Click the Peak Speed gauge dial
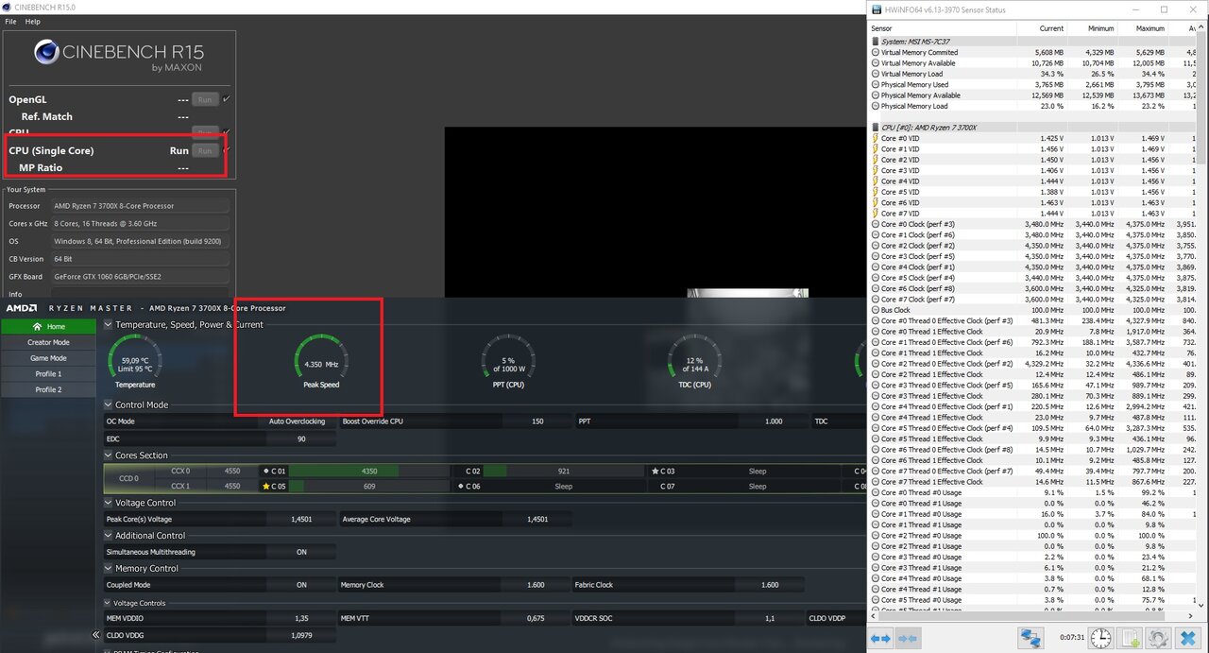Screen dimensions: 1209x653 [x=321, y=359]
